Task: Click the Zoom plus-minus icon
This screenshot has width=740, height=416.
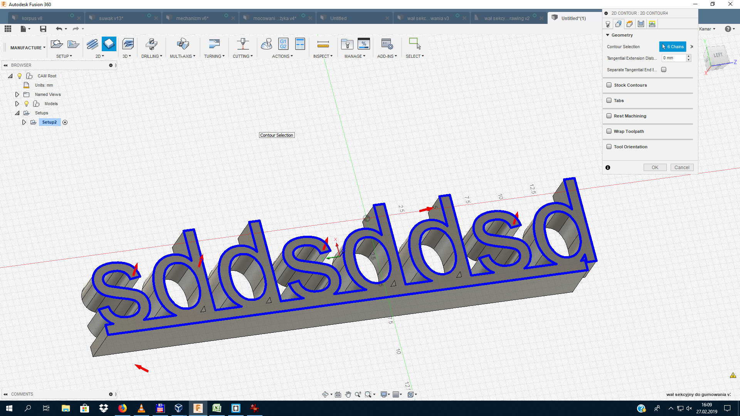Action: 358,394
